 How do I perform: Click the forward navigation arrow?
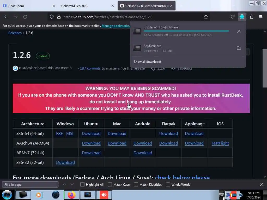pos(16,17)
